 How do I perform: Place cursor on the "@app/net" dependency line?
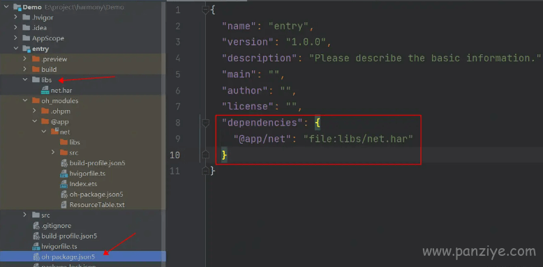323,139
